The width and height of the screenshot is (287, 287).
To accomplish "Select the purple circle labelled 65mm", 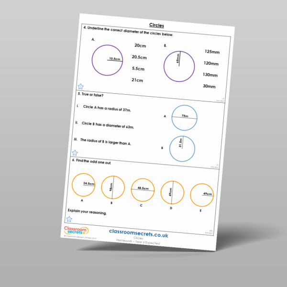I will [179, 66].
